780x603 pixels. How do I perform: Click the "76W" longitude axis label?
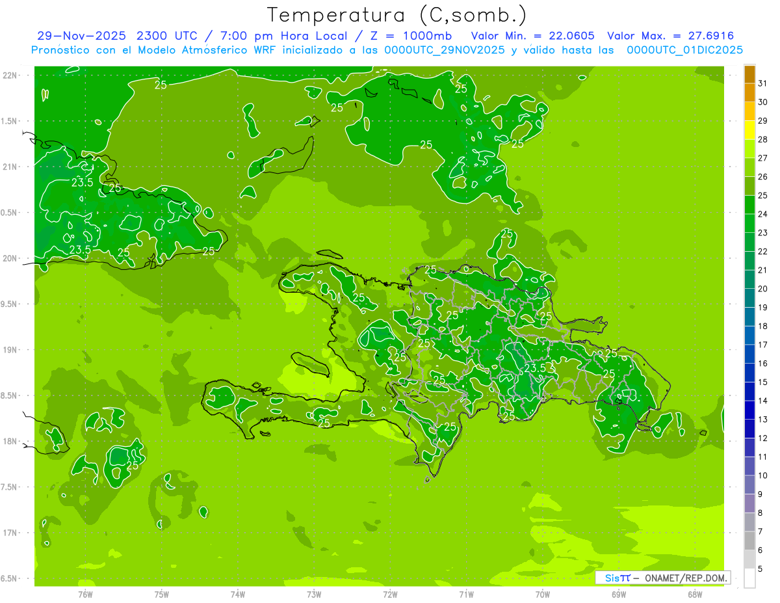[85, 594]
